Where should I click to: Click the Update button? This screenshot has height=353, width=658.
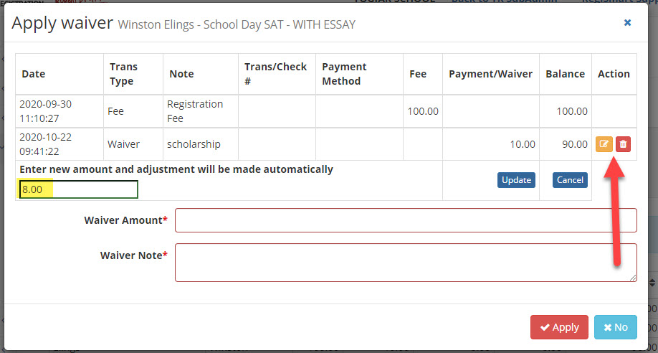pos(516,180)
